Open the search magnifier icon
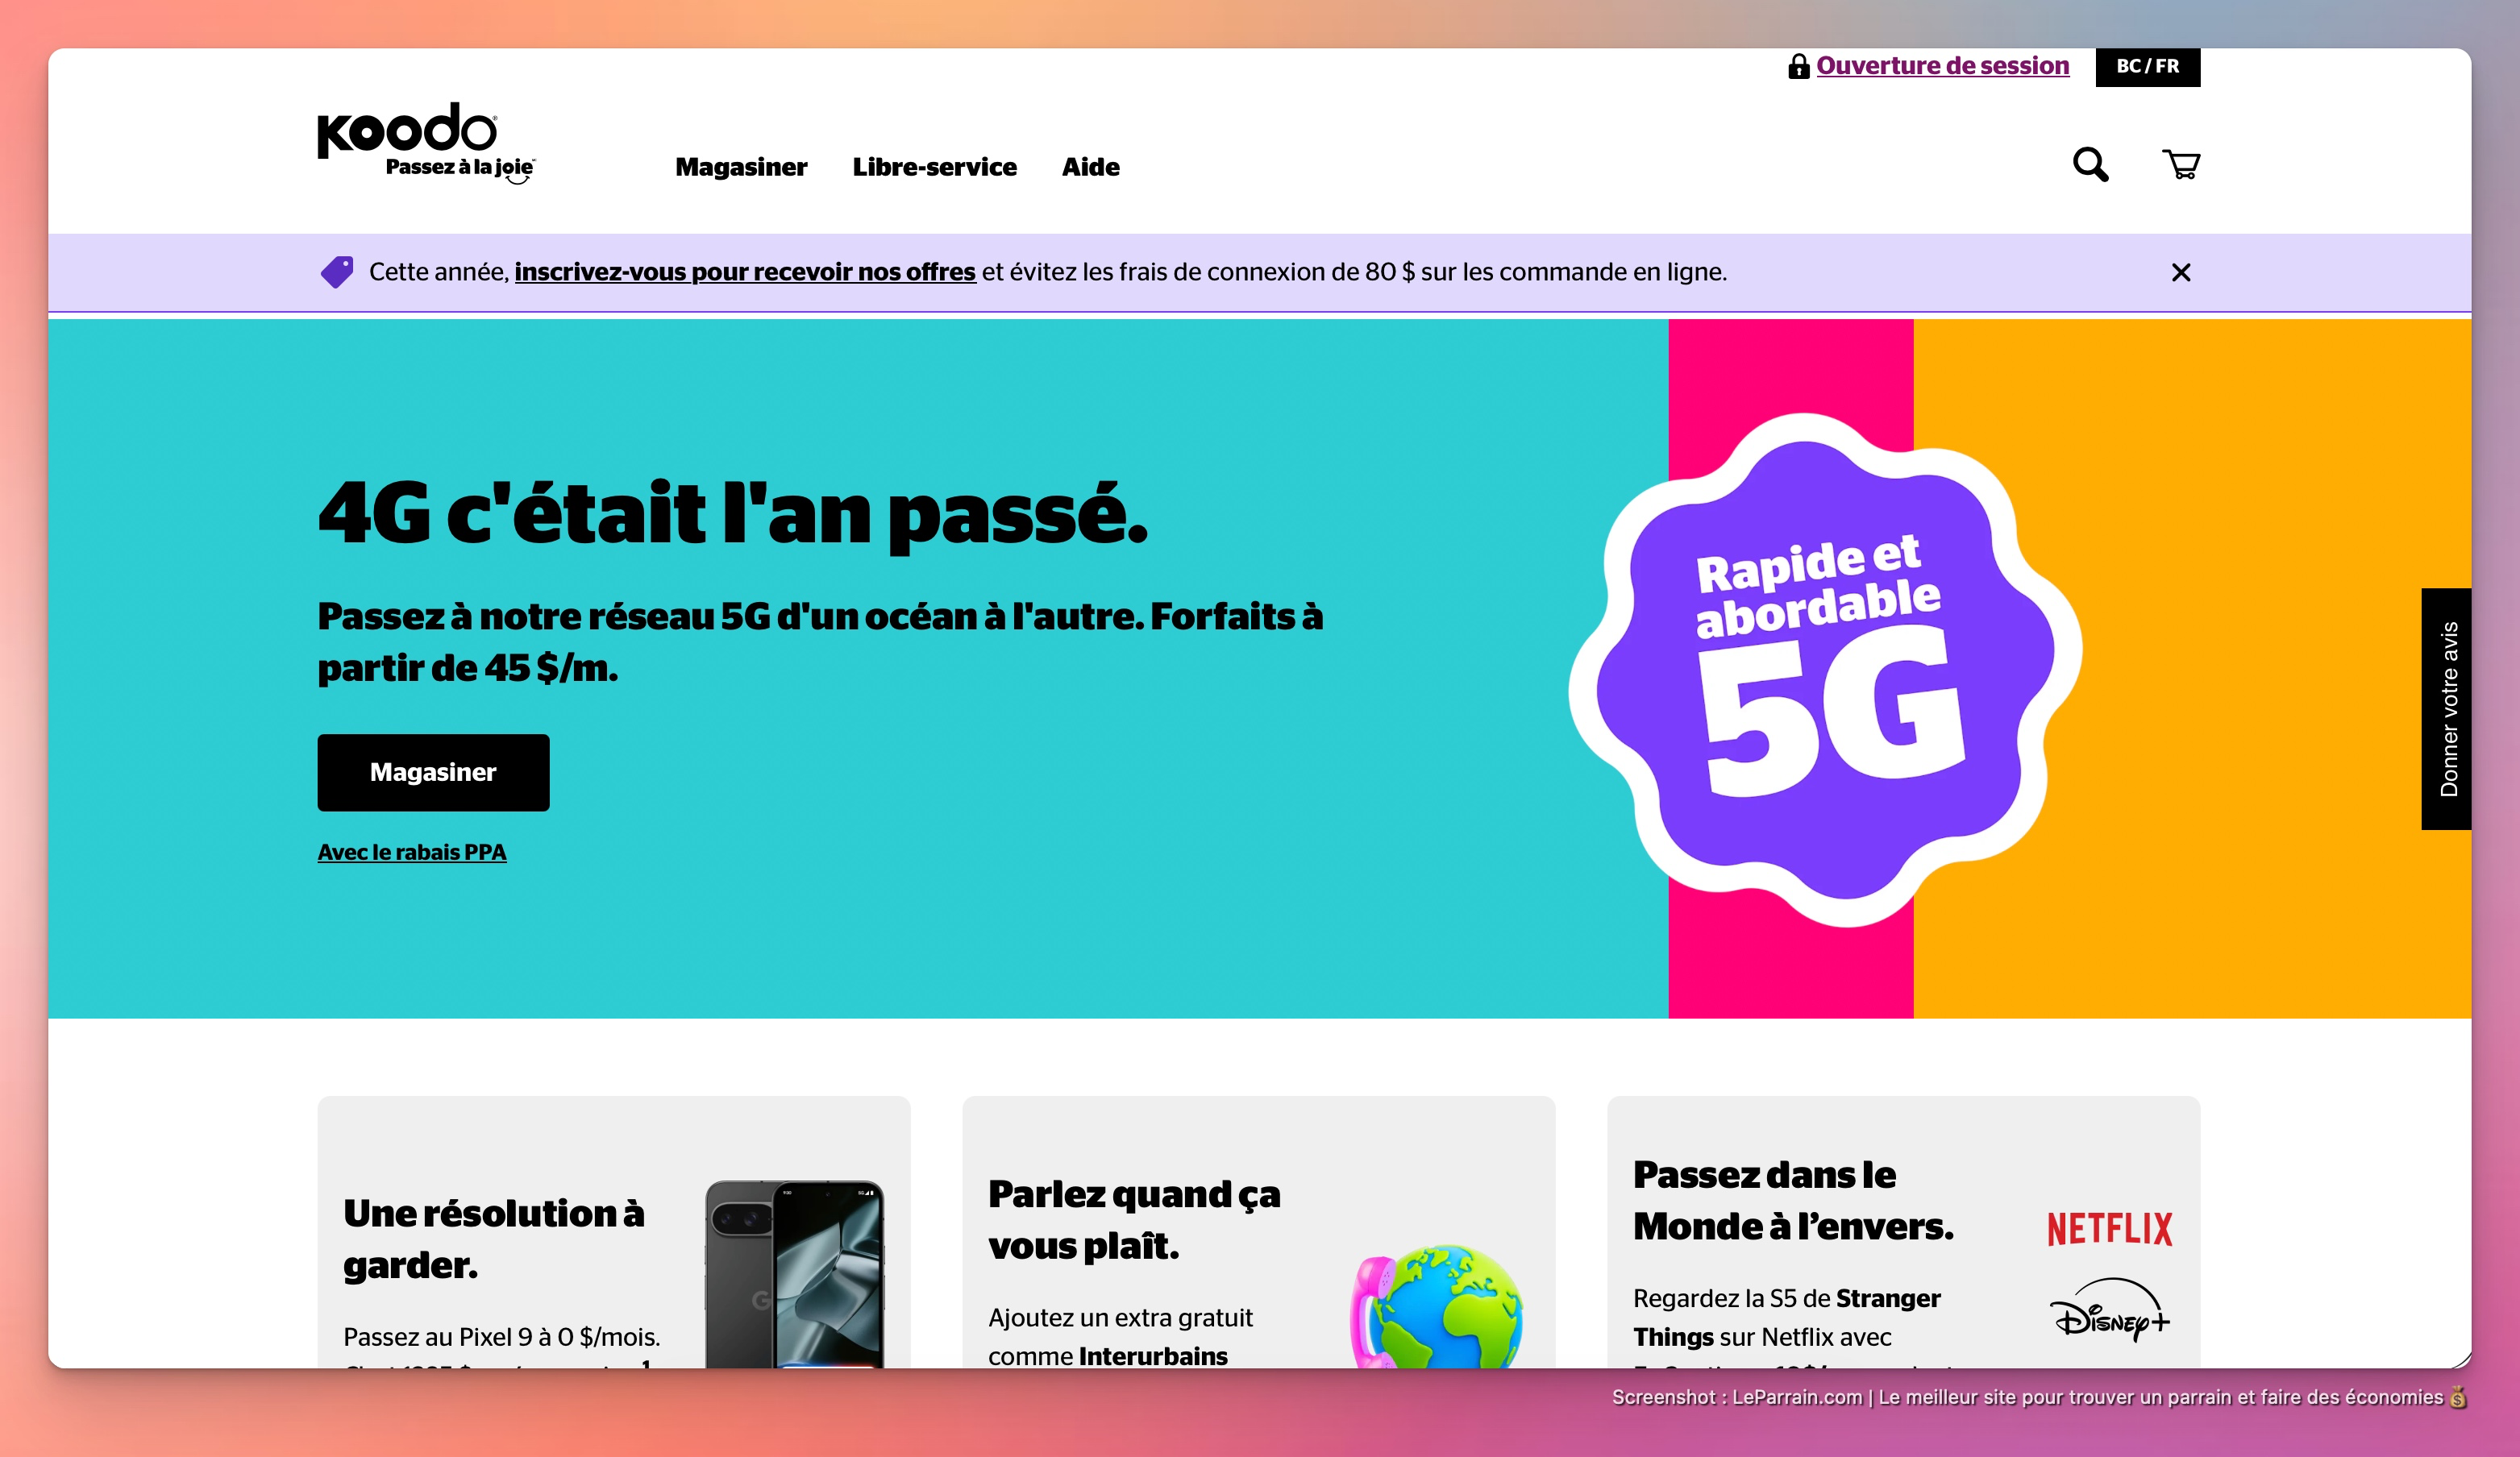Screen dimensions: 2520x1457 click(2090, 165)
